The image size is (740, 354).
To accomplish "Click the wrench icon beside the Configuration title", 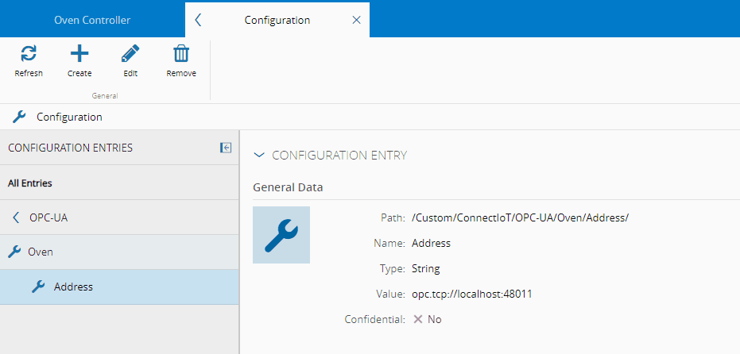I will click(20, 117).
